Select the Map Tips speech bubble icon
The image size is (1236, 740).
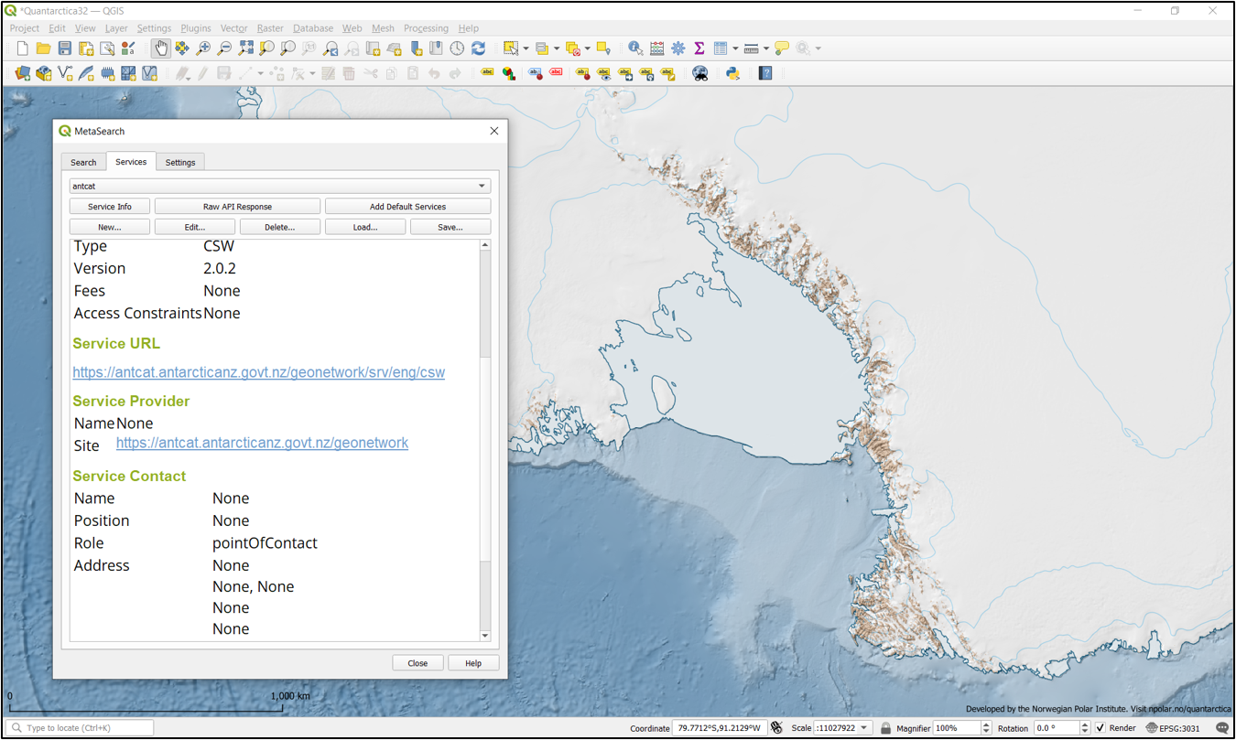tap(782, 48)
